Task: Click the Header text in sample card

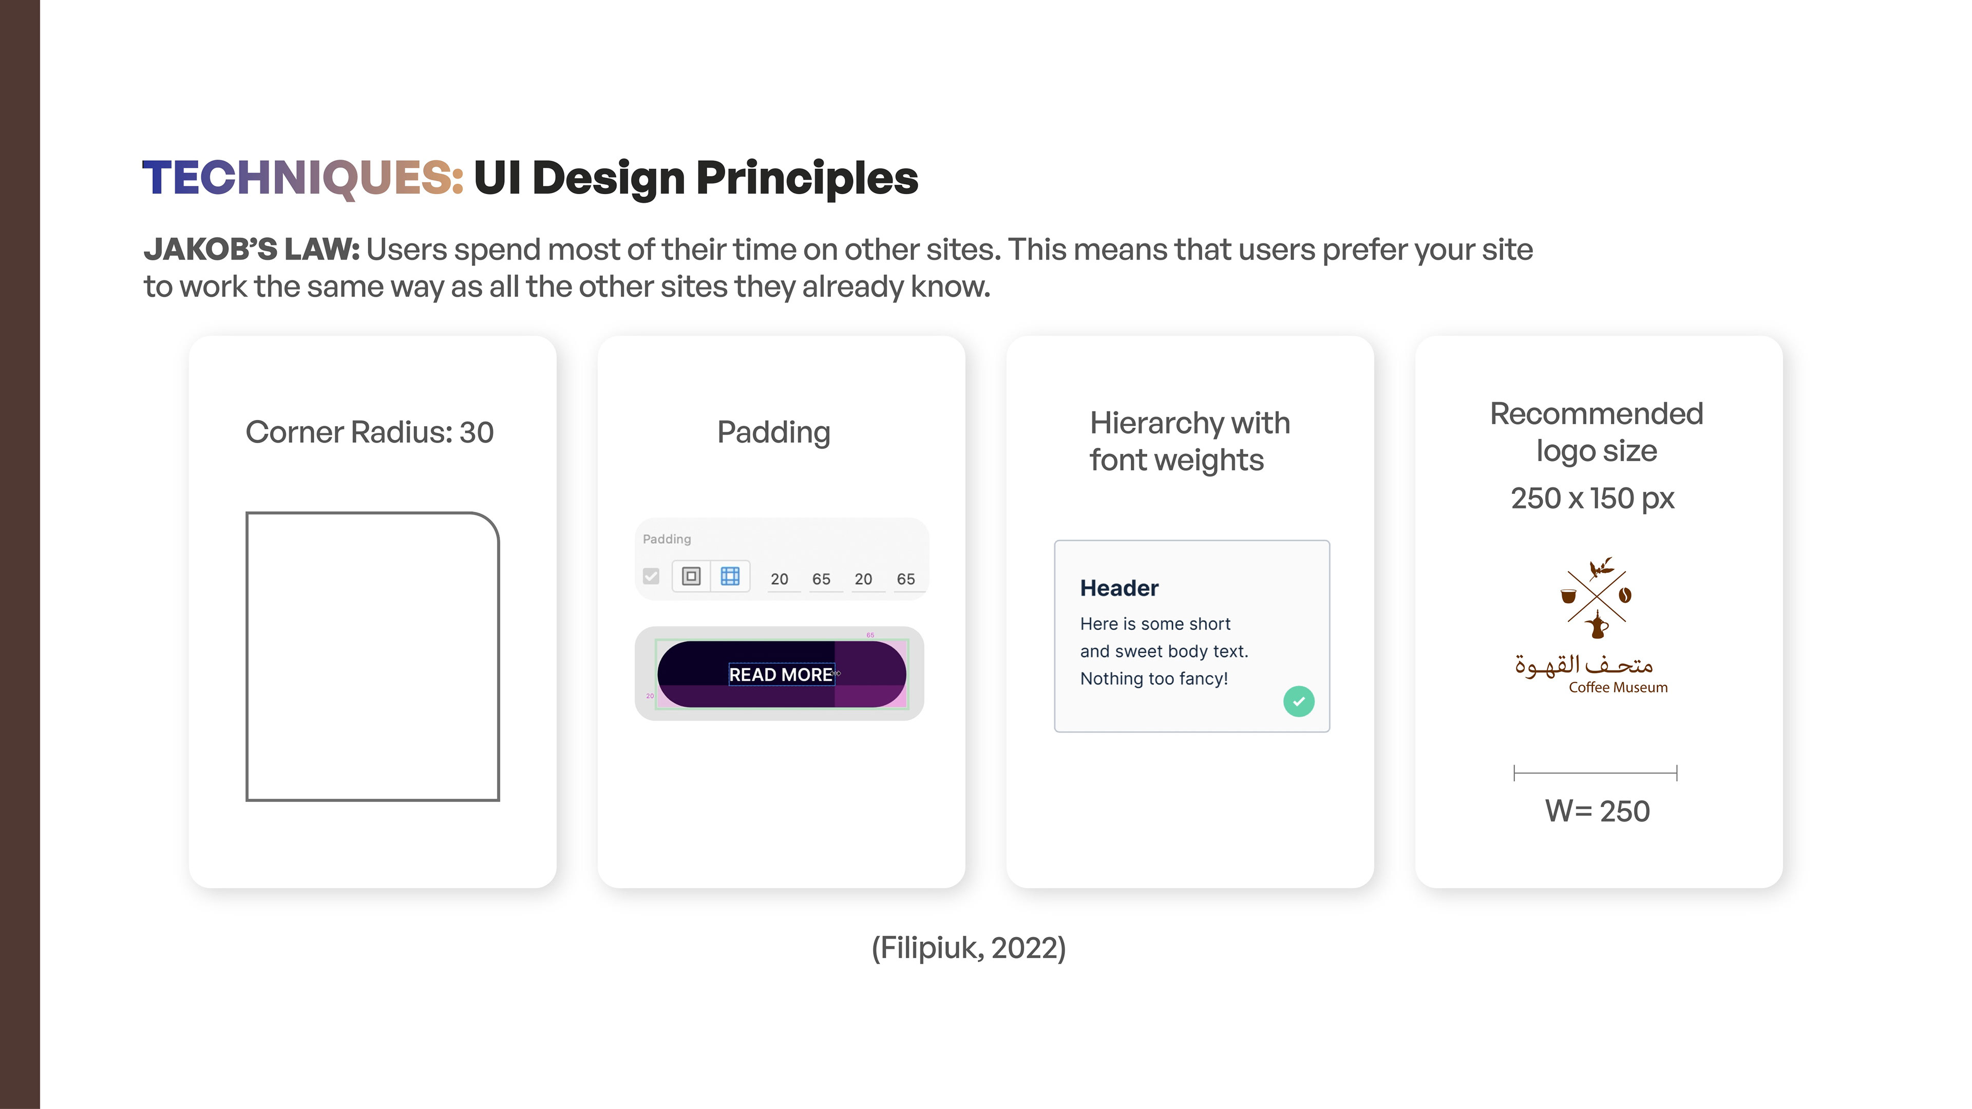Action: click(x=1119, y=588)
